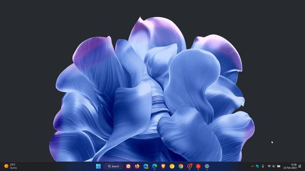Click the volume speaker tray icon
Screen dimensions: 305x171
click(274, 166)
